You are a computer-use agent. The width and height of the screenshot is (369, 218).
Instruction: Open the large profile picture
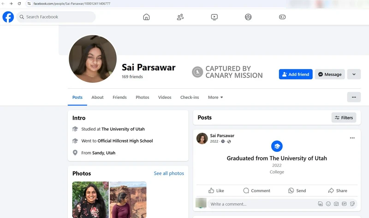click(x=93, y=59)
